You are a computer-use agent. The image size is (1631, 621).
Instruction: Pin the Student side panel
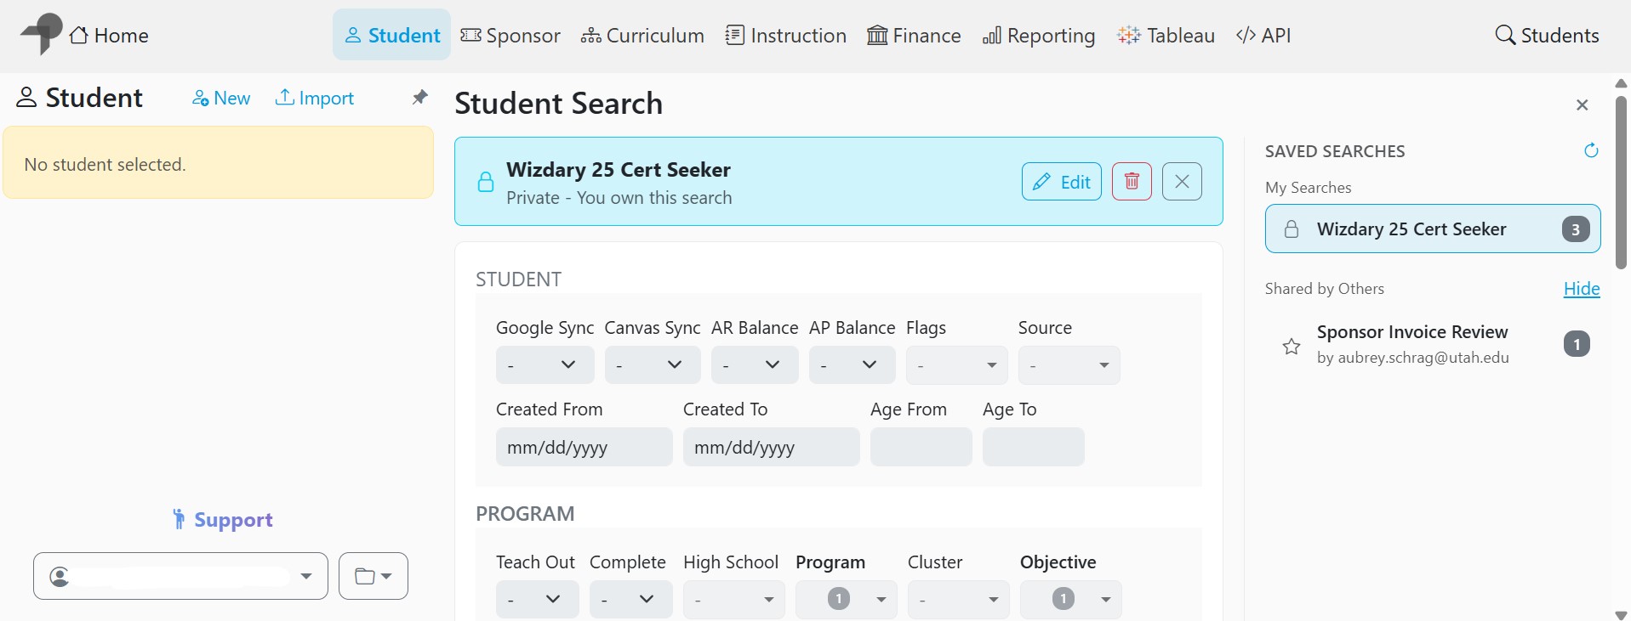(x=419, y=98)
